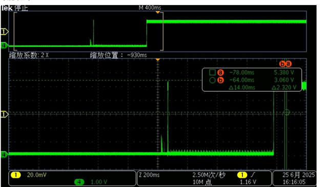Click the trigger source 1 badge beside edge symbol
This screenshot has height=187, width=328.
click(242, 175)
